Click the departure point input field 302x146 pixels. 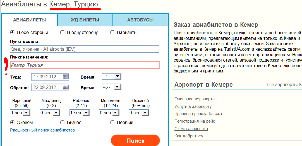(84, 49)
